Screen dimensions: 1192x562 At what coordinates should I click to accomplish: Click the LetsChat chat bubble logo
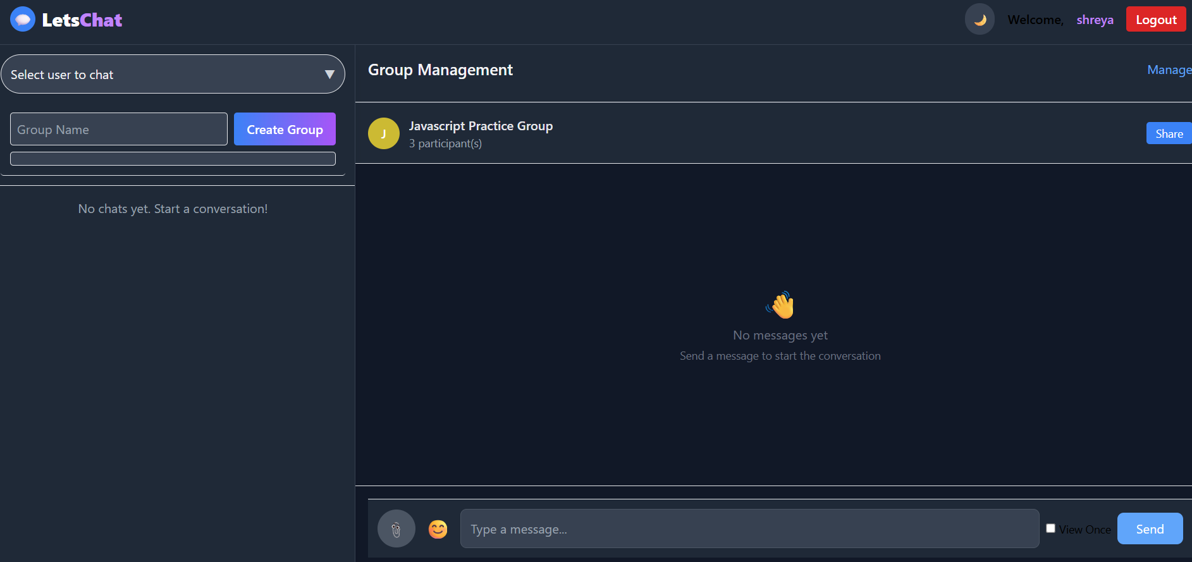[x=23, y=20]
